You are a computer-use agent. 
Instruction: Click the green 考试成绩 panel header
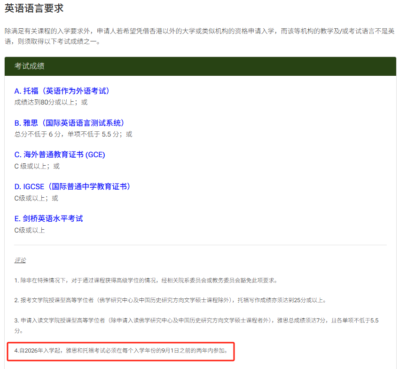[x=200, y=66]
